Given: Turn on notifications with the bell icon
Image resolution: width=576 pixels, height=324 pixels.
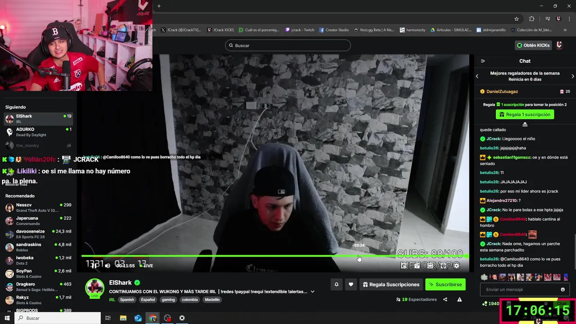Looking at the screenshot, I should tap(336, 284).
